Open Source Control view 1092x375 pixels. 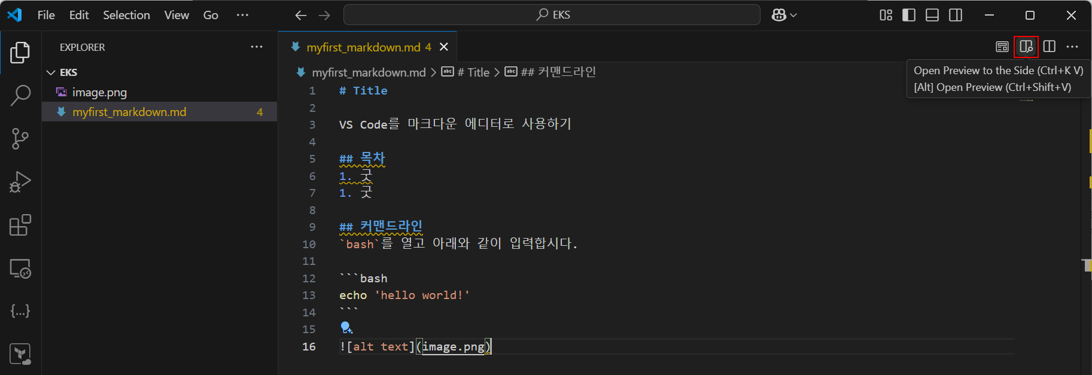pos(20,139)
